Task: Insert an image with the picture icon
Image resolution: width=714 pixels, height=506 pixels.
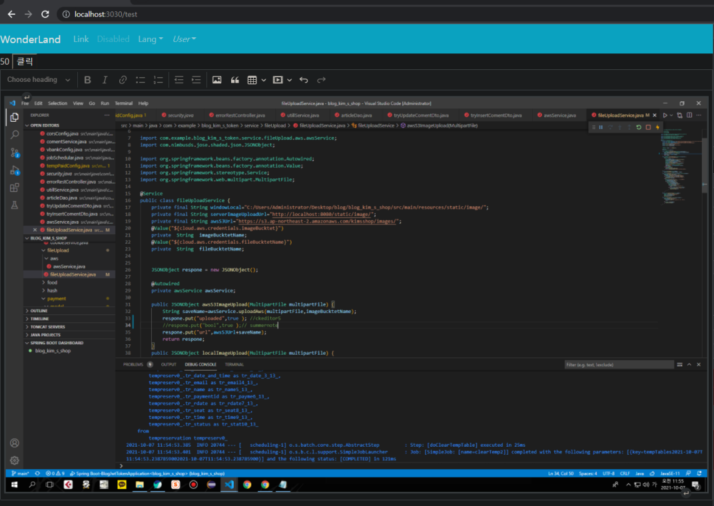Action: (216, 80)
